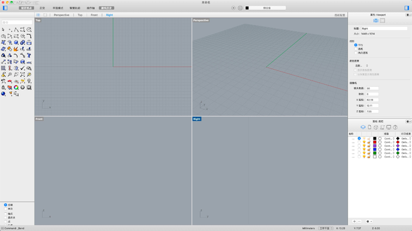Click the polyline tool icon
The width and height of the screenshot is (412, 231).
pyautogui.click(x=16, y=30)
